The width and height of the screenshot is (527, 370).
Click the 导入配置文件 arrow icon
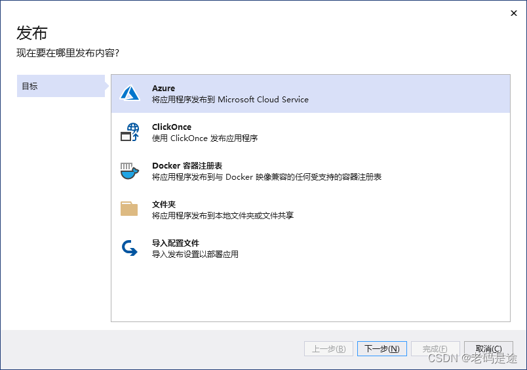coord(130,248)
